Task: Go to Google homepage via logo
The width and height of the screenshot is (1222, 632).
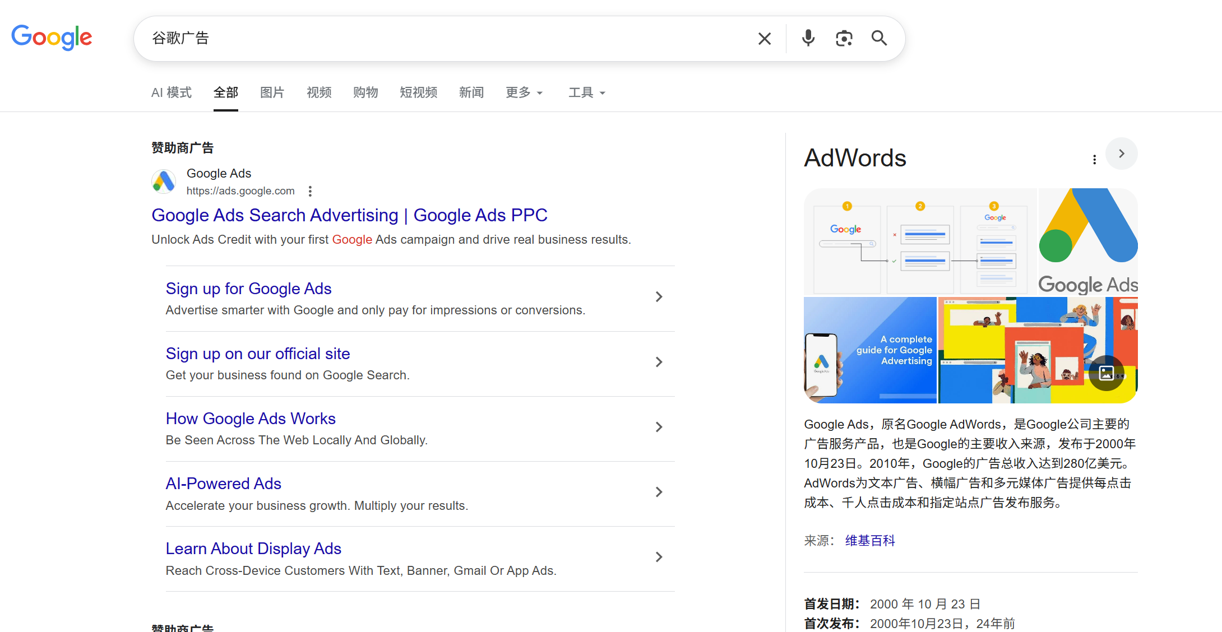Action: coord(52,38)
